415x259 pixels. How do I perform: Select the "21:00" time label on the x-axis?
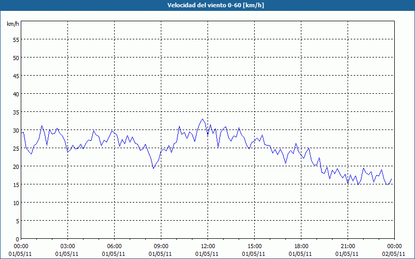click(348, 247)
